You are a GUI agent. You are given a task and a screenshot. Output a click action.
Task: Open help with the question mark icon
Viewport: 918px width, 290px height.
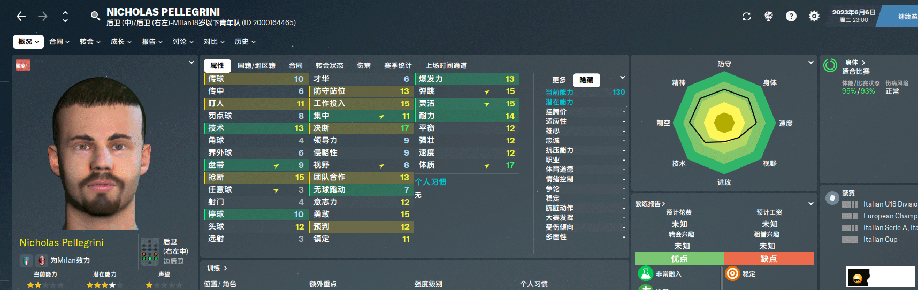coord(791,16)
